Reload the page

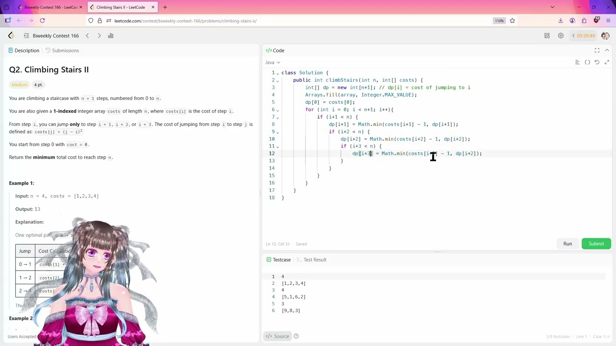click(x=42, y=21)
